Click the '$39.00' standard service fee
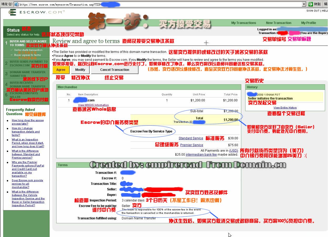Viewport: 328px width, 237px height. click(233, 138)
